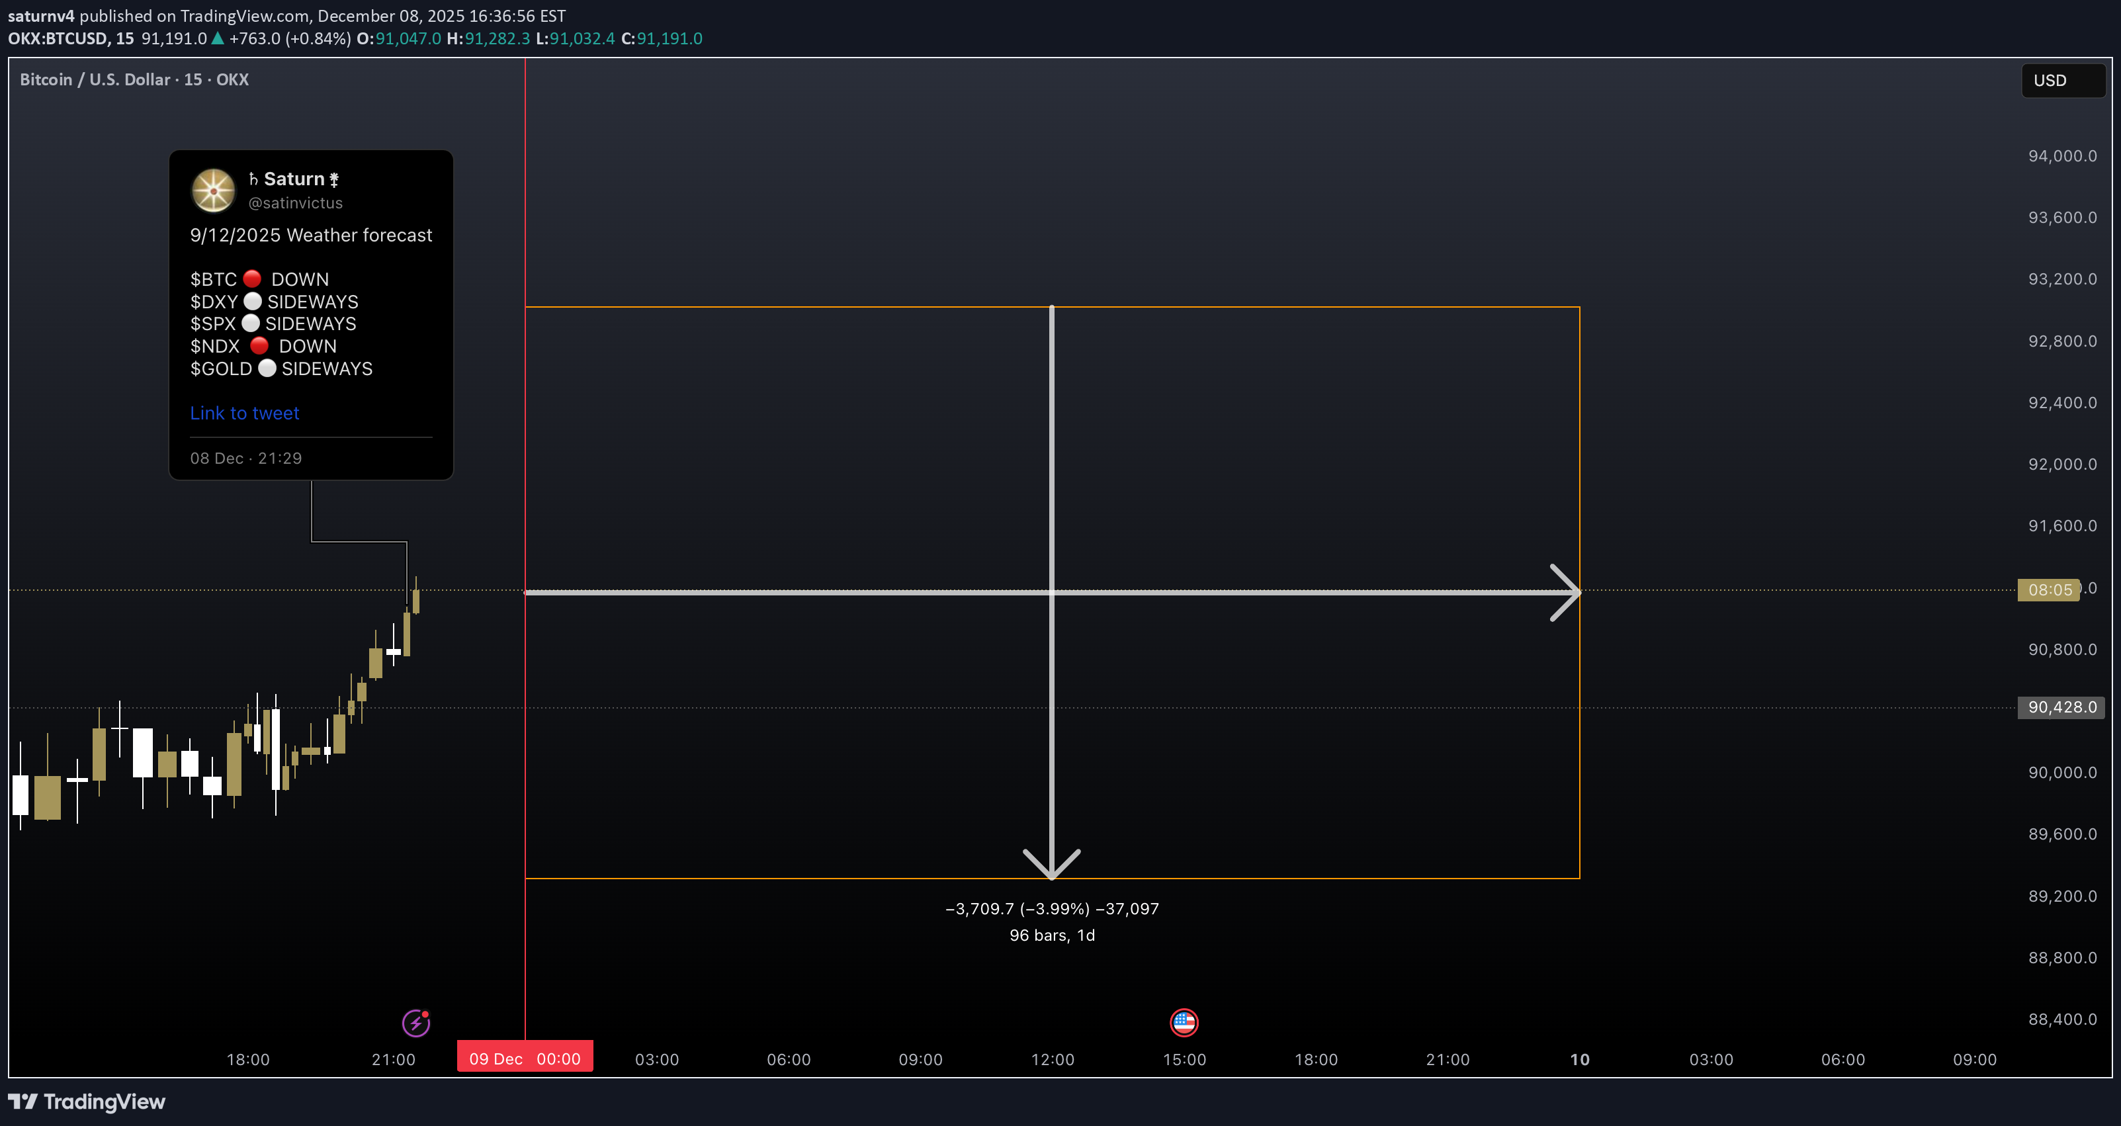Click the right-pointing arrow head
Screen dimensions: 2121x1126
(1566, 592)
